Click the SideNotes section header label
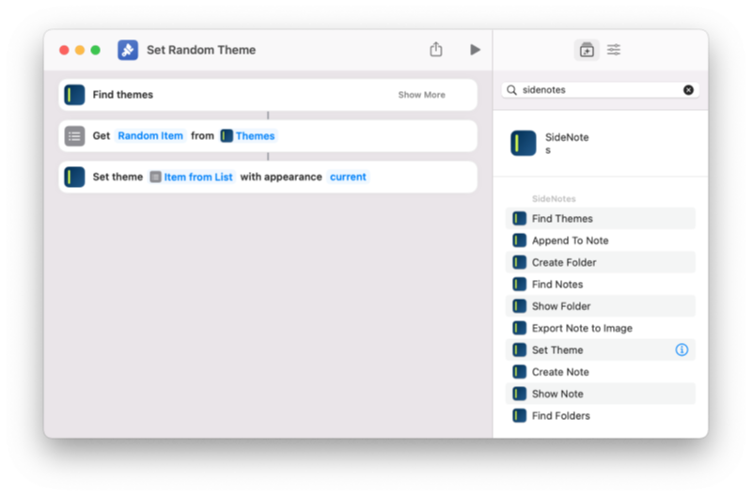 554,199
